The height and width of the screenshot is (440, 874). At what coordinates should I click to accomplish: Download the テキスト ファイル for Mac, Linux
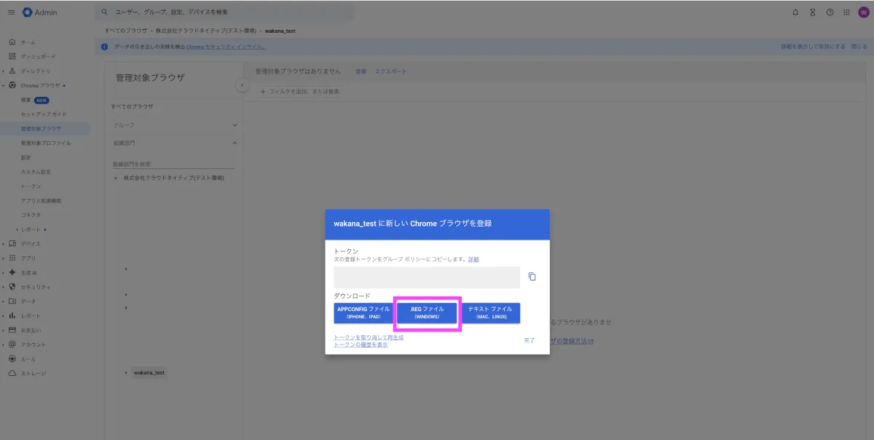(489, 313)
